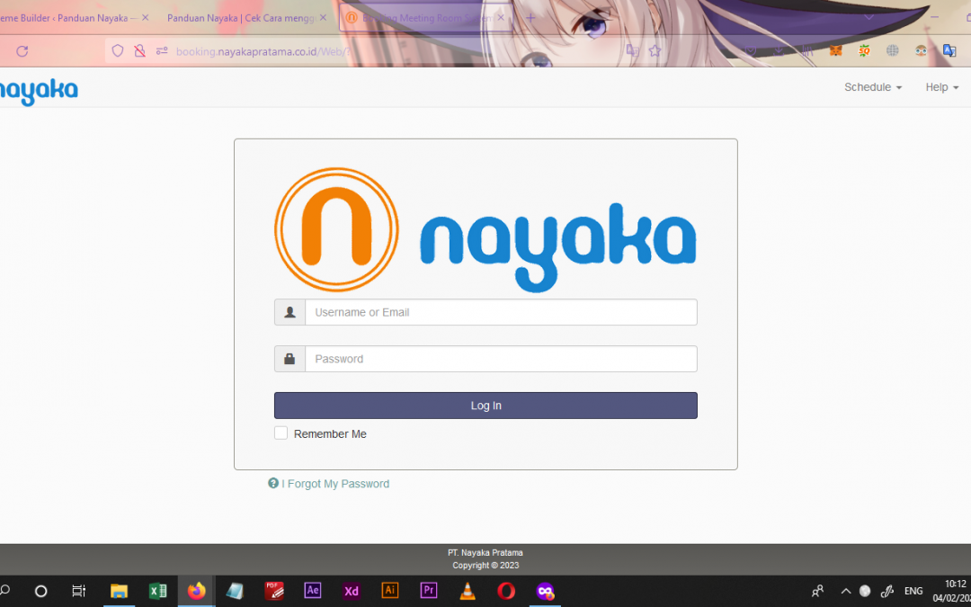
Task: Expand the Help dropdown menu
Action: point(941,87)
